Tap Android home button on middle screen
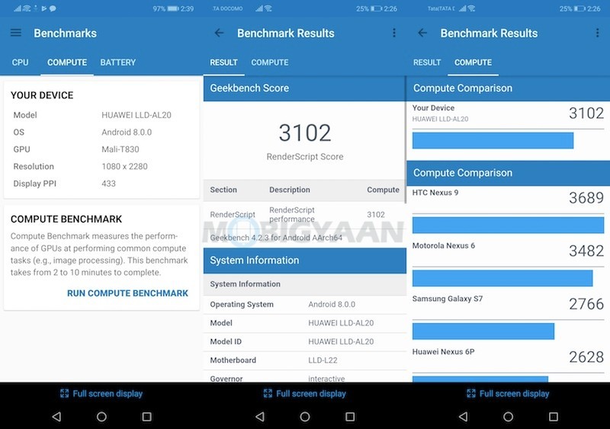 click(305, 417)
